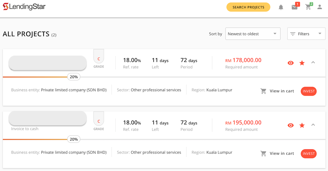Open the shopping cart icon
Screen dimensions: 328x171
[x=308, y=7]
